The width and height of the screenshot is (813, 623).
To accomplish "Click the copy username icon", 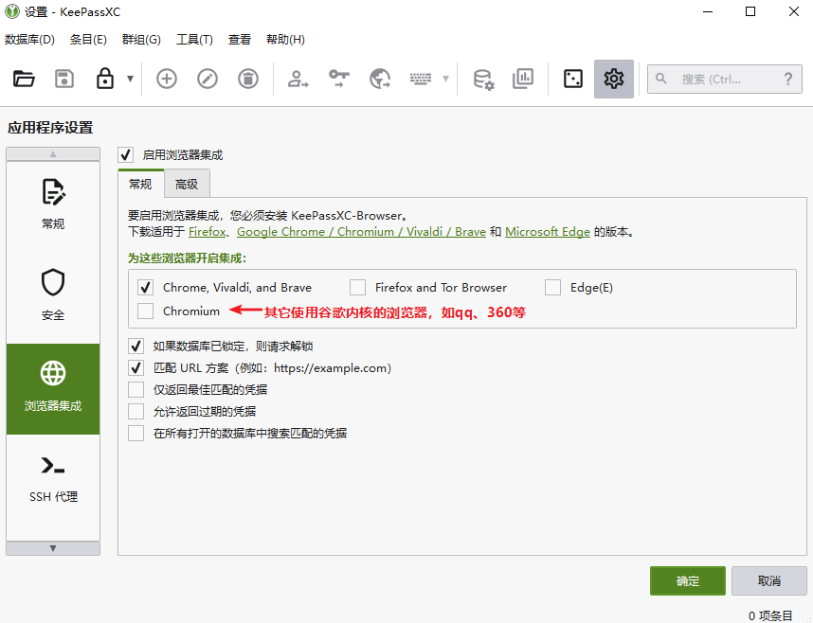I will pos(298,79).
